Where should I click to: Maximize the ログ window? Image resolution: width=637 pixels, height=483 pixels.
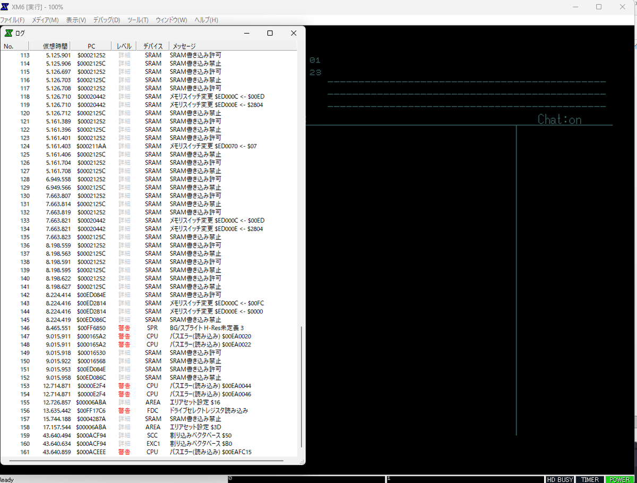click(270, 33)
